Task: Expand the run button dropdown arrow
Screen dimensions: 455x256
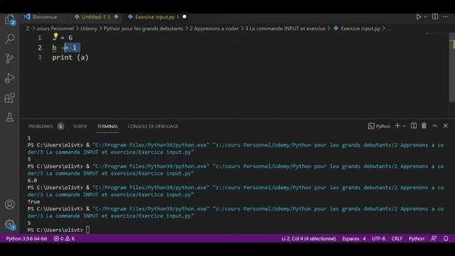Action: pyautogui.click(x=425, y=17)
